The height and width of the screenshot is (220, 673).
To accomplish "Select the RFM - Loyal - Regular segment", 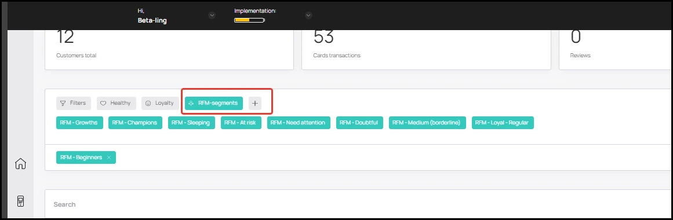I will point(503,123).
